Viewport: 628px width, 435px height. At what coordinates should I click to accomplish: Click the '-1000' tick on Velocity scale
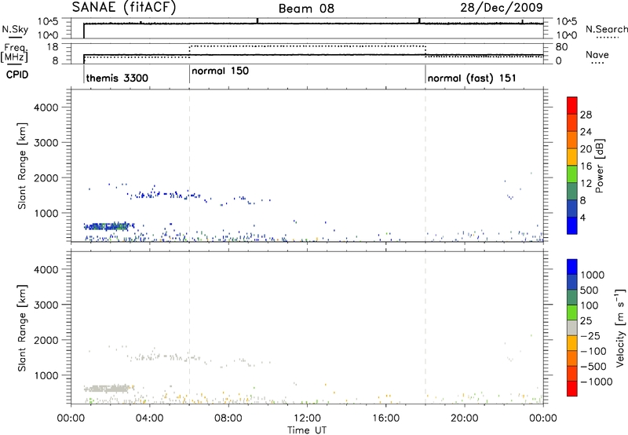click(x=596, y=382)
